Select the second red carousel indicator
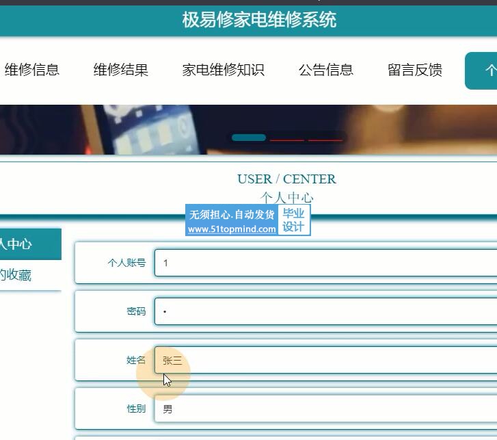This screenshot has height=440, width=497. [287, 139]
